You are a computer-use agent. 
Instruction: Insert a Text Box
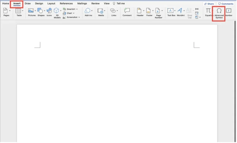(x=170, y=11)
